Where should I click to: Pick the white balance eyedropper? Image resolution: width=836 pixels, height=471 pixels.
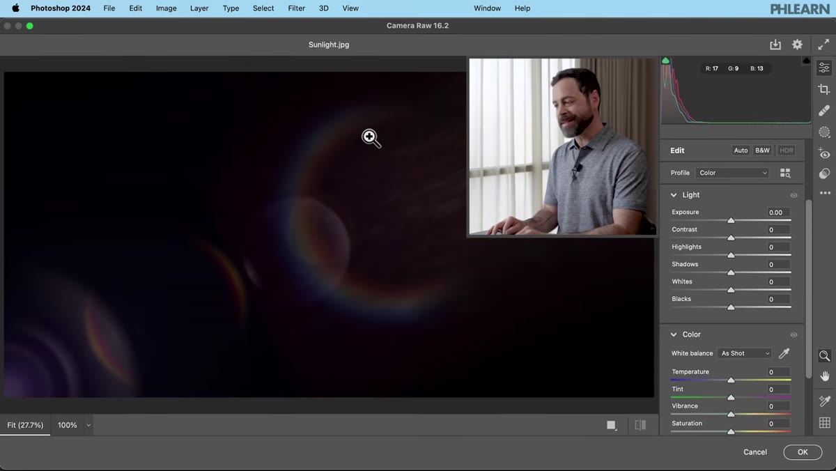[x=784, y=353]
